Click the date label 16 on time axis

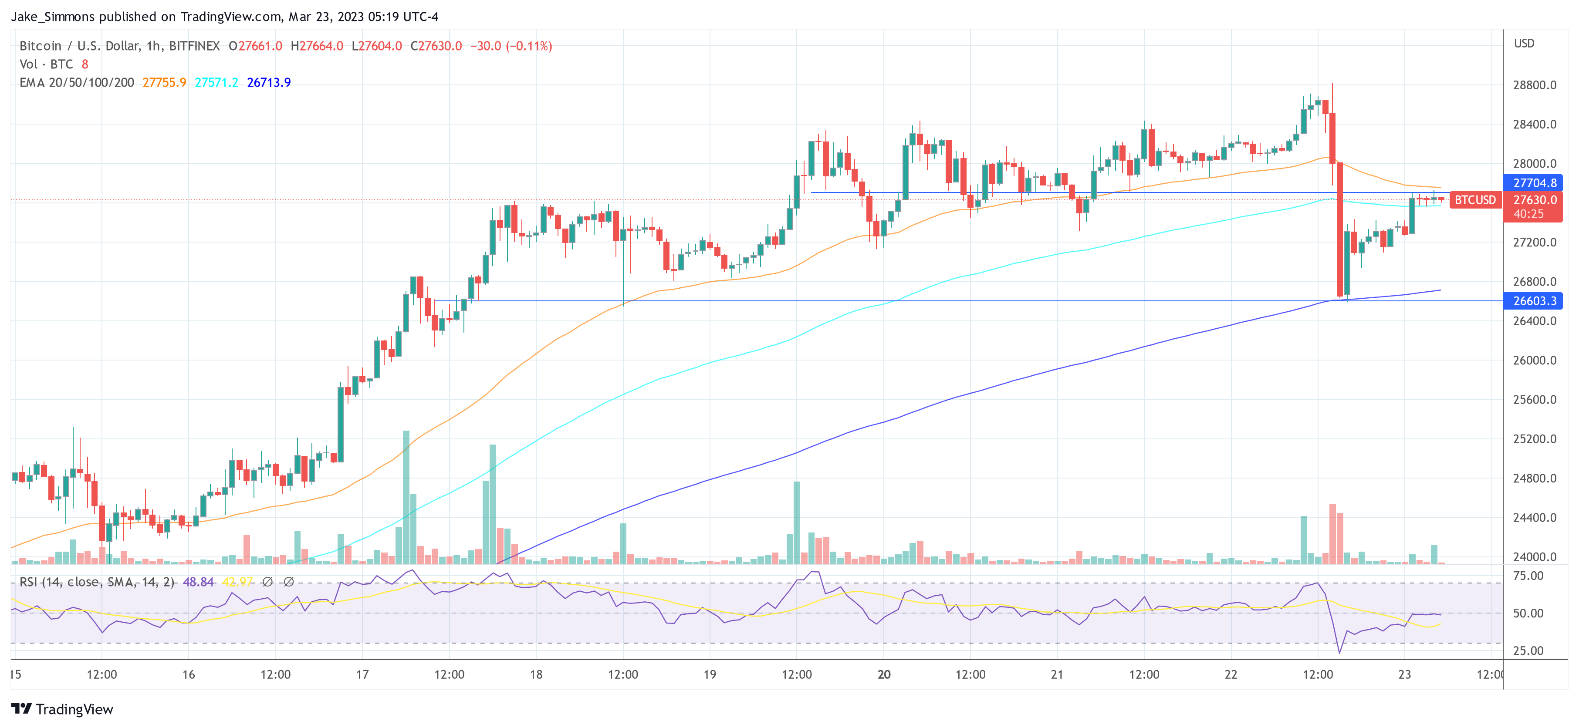tap(189, 675)
